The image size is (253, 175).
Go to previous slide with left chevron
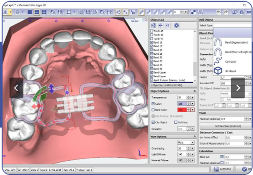[16, 88]
